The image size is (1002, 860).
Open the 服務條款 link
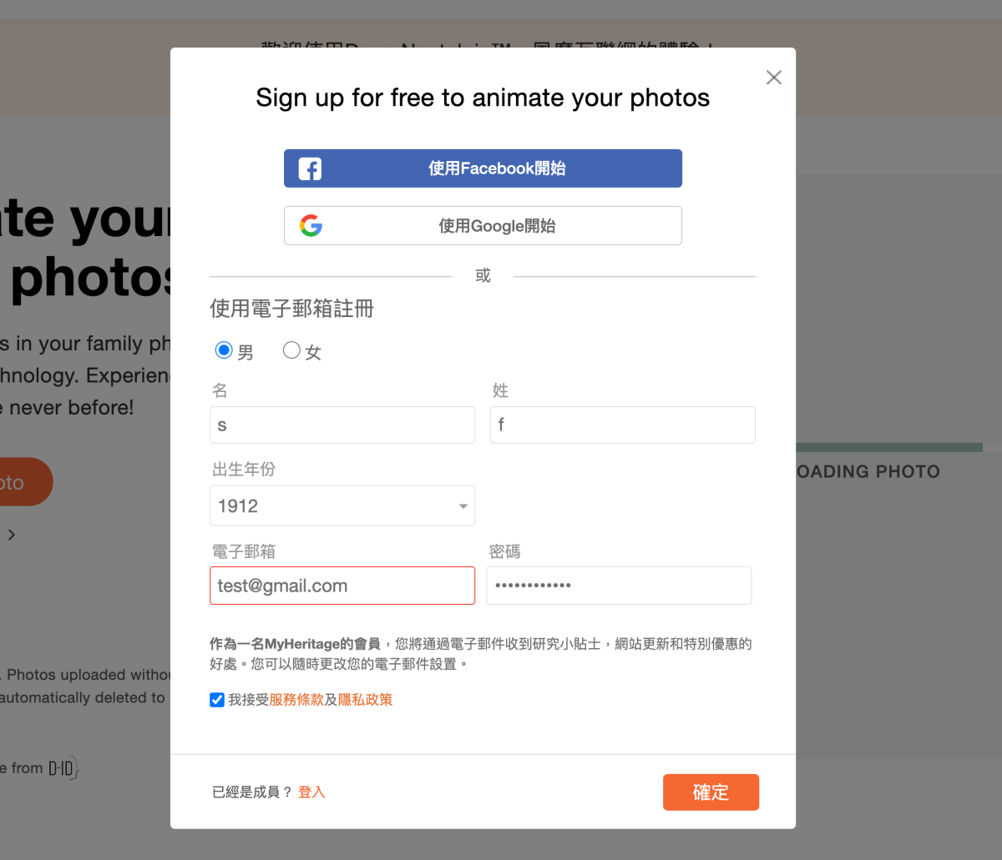coord(296,700)
